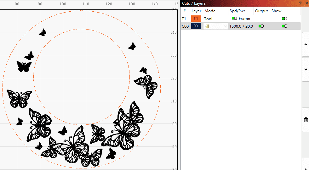Click the Output column header
309x170 pixels.
click(261, 11)
